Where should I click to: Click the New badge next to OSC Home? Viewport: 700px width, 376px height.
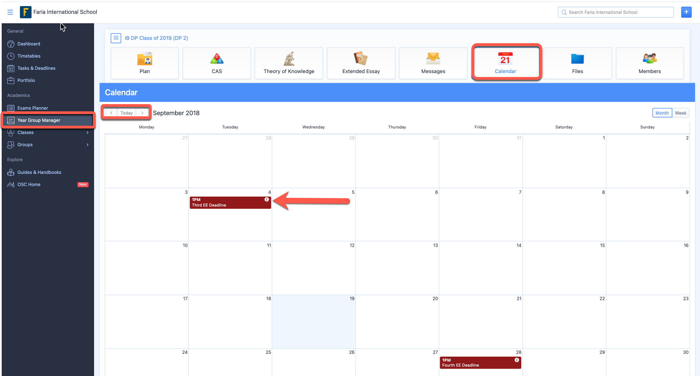(83, 184)
